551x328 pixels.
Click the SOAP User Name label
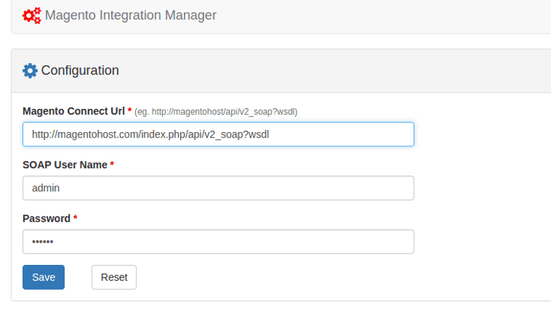pyautogui.click(x=65, y=164)
